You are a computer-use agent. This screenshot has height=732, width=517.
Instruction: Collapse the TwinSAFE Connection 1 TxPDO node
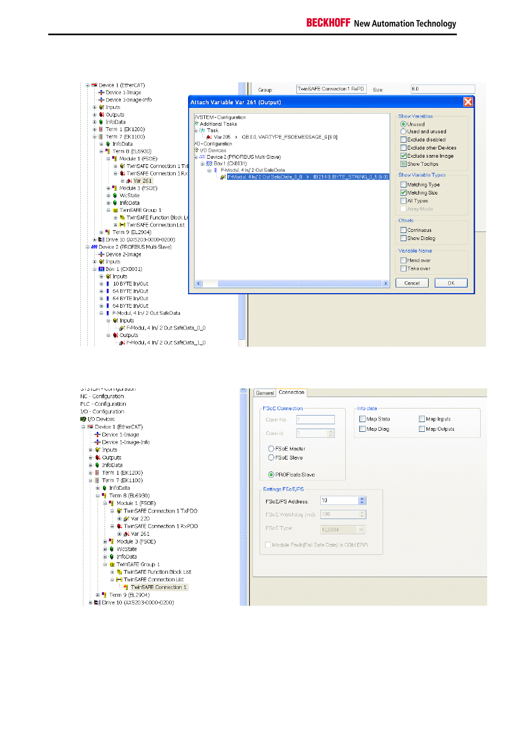(x=112, y=511)
